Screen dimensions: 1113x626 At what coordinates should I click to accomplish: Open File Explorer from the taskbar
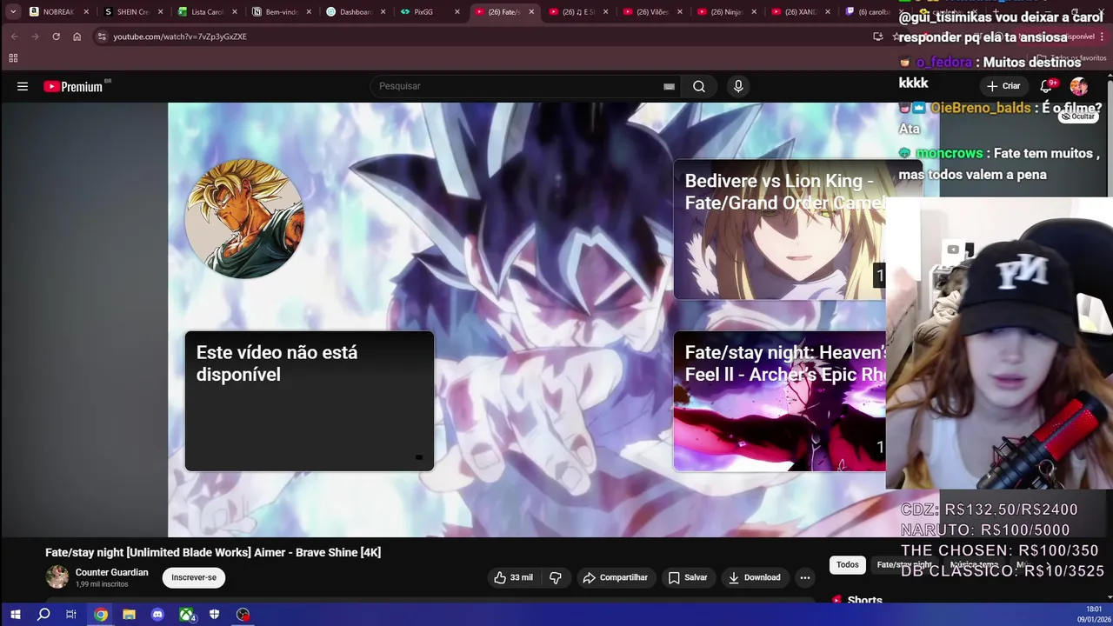129,615
